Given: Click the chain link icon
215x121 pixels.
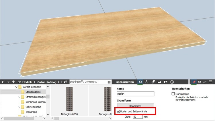Looking at the screenshot, I should tap(205, 82).
